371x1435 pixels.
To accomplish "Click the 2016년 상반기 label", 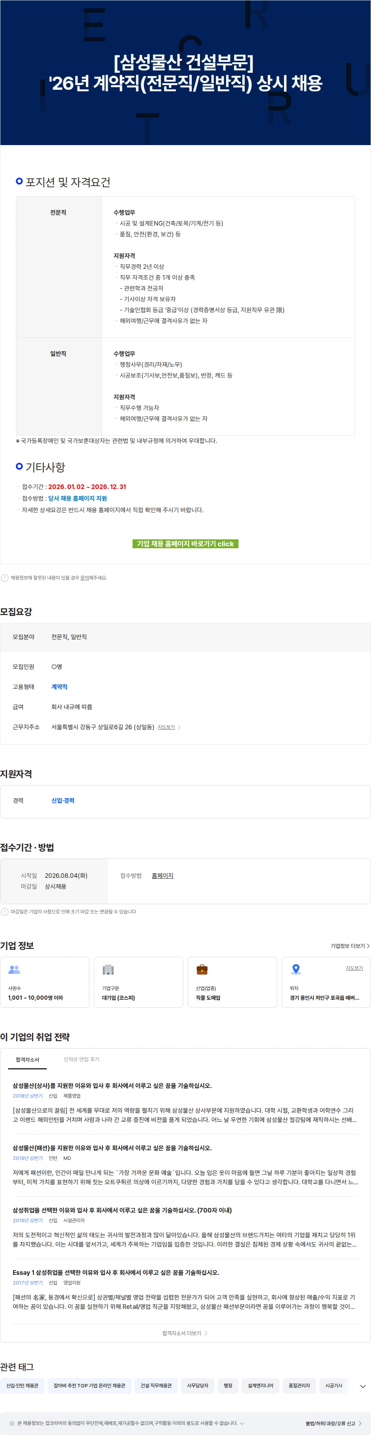I will click(x=28, y=1221).
